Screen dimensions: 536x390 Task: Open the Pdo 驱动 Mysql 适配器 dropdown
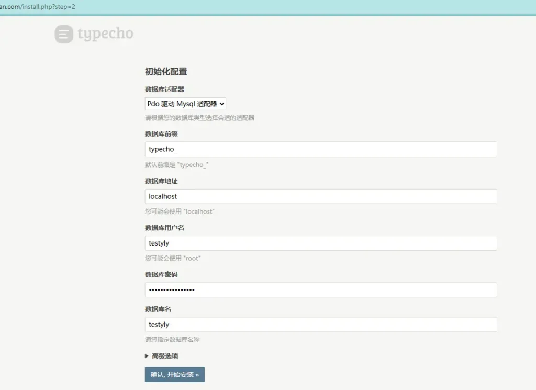(x=185, y=104)
